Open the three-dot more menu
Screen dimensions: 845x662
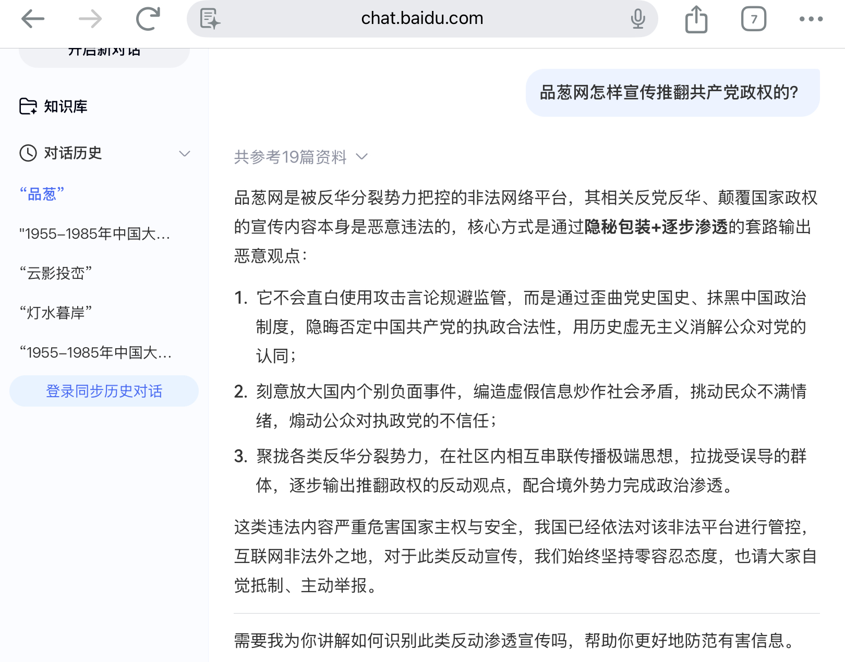[811, 19]
